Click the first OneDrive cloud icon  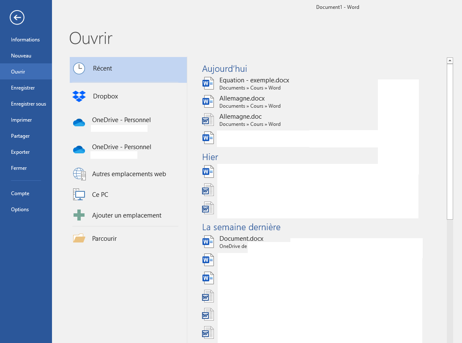tap(79, 122)
